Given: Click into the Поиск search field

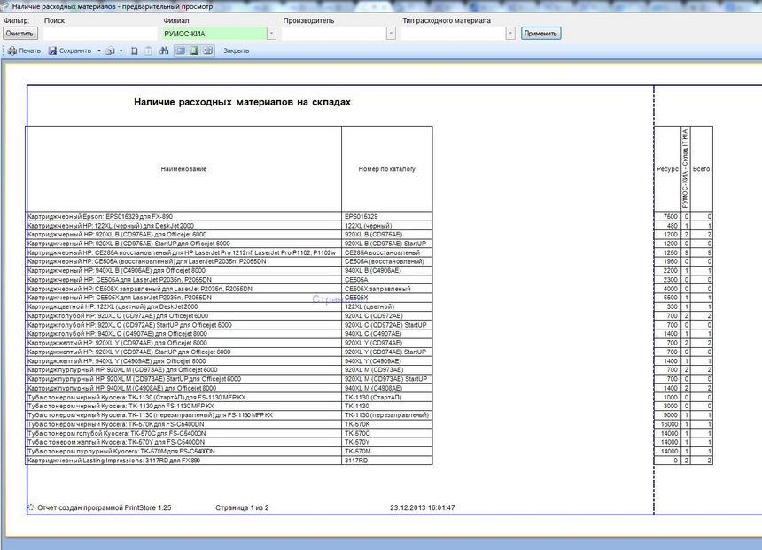Looking at the screenshot, I should 99,34.
